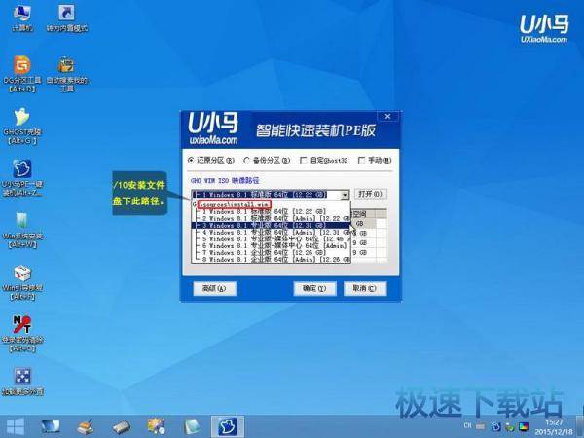
Task: Click the blue ghost tray icon
Action: [x=496, y=427]
